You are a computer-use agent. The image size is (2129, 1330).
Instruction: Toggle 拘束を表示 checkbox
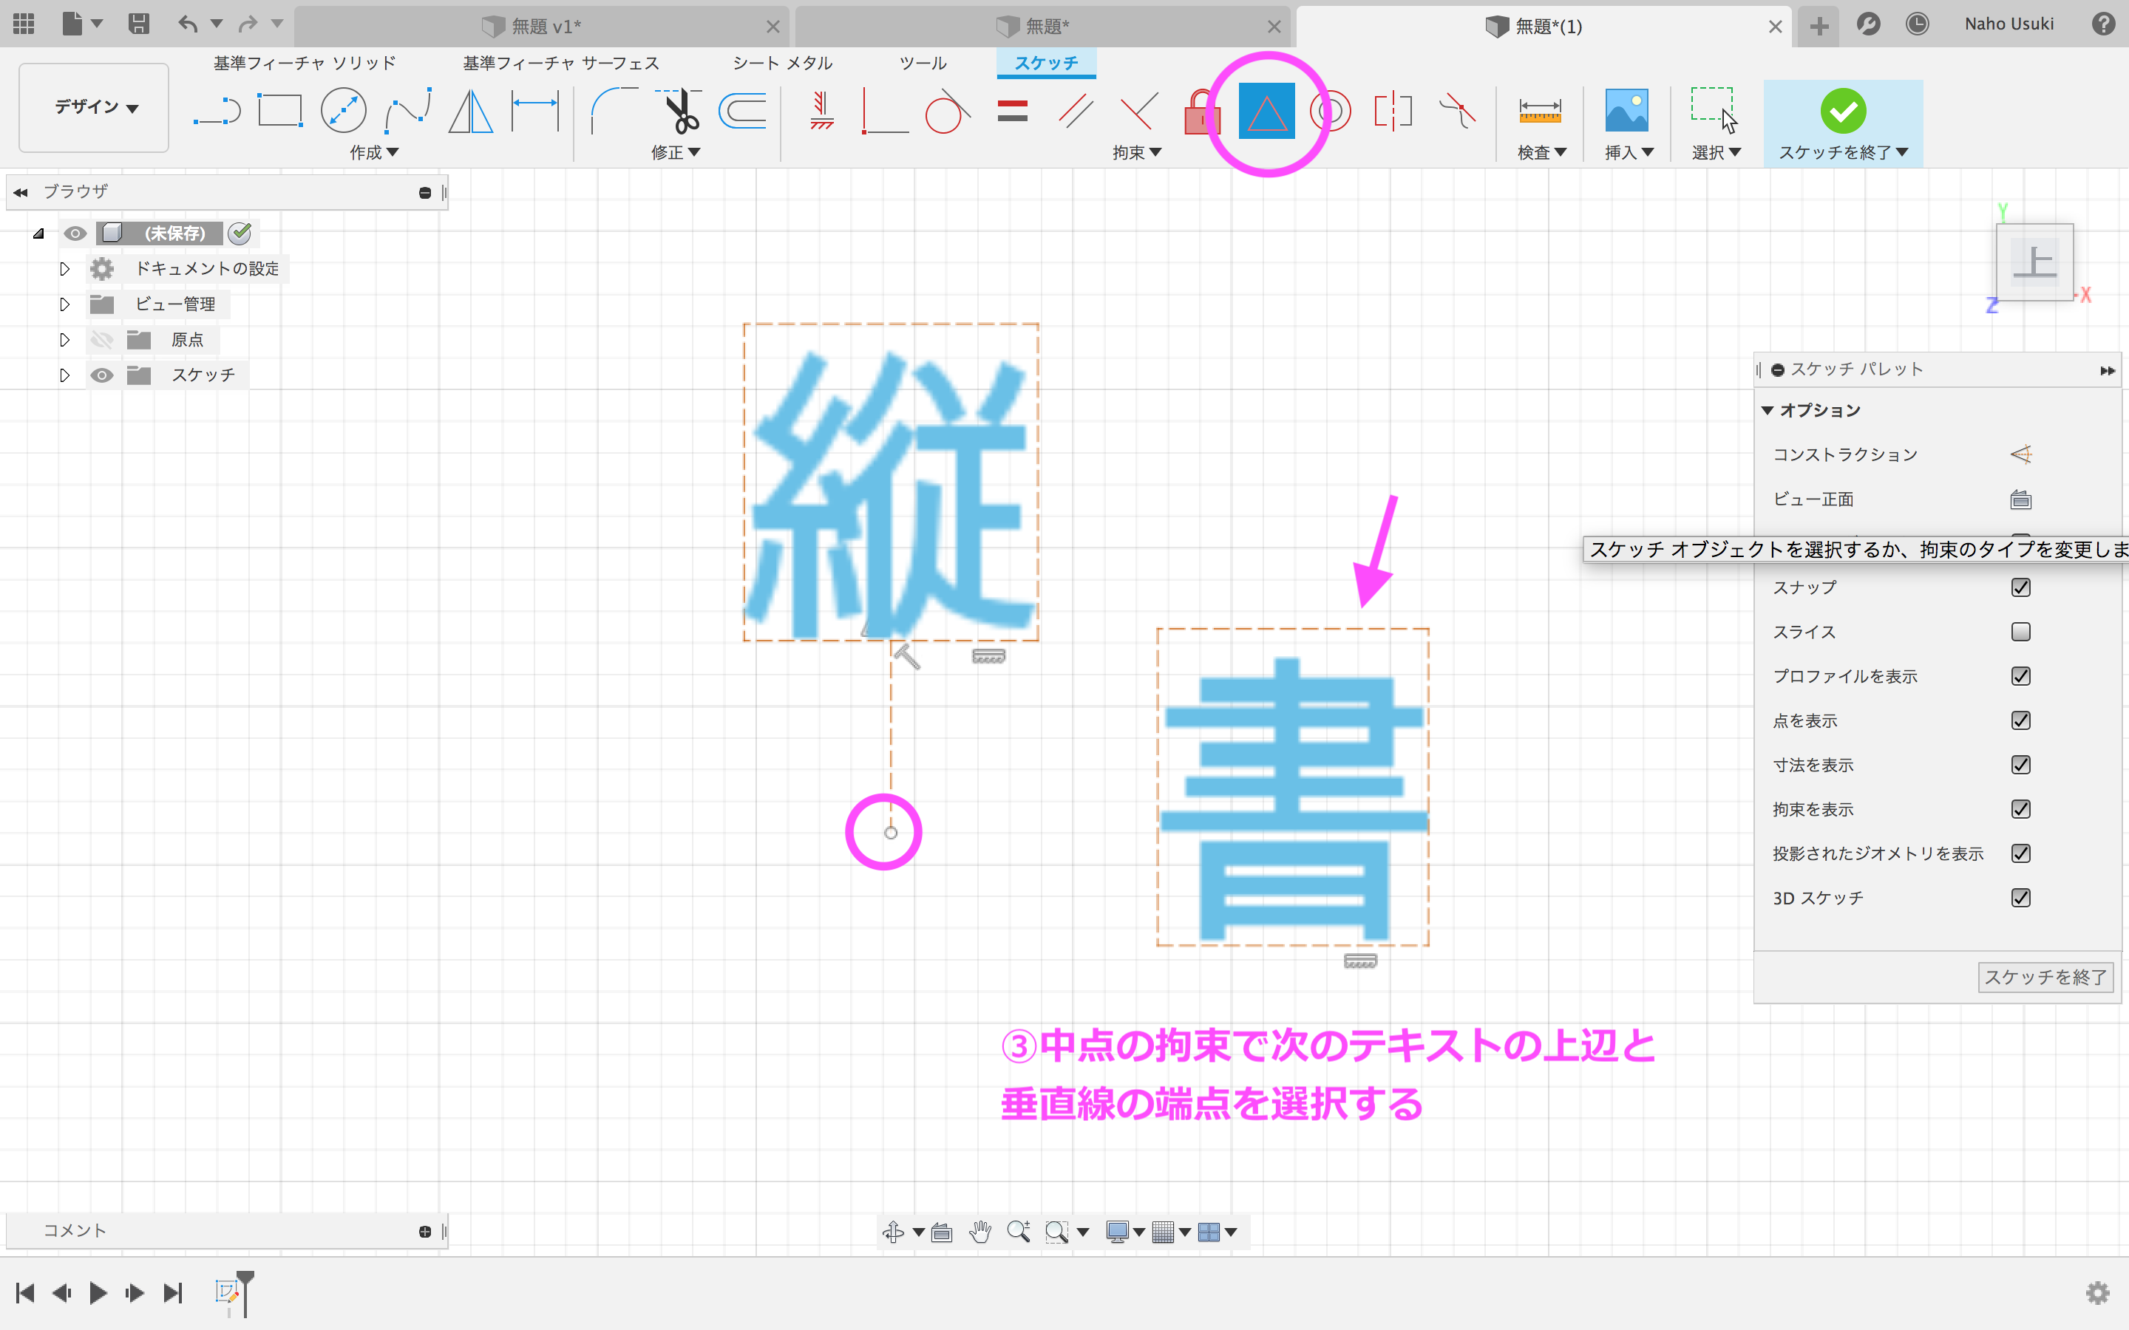tap(2021, 808)
